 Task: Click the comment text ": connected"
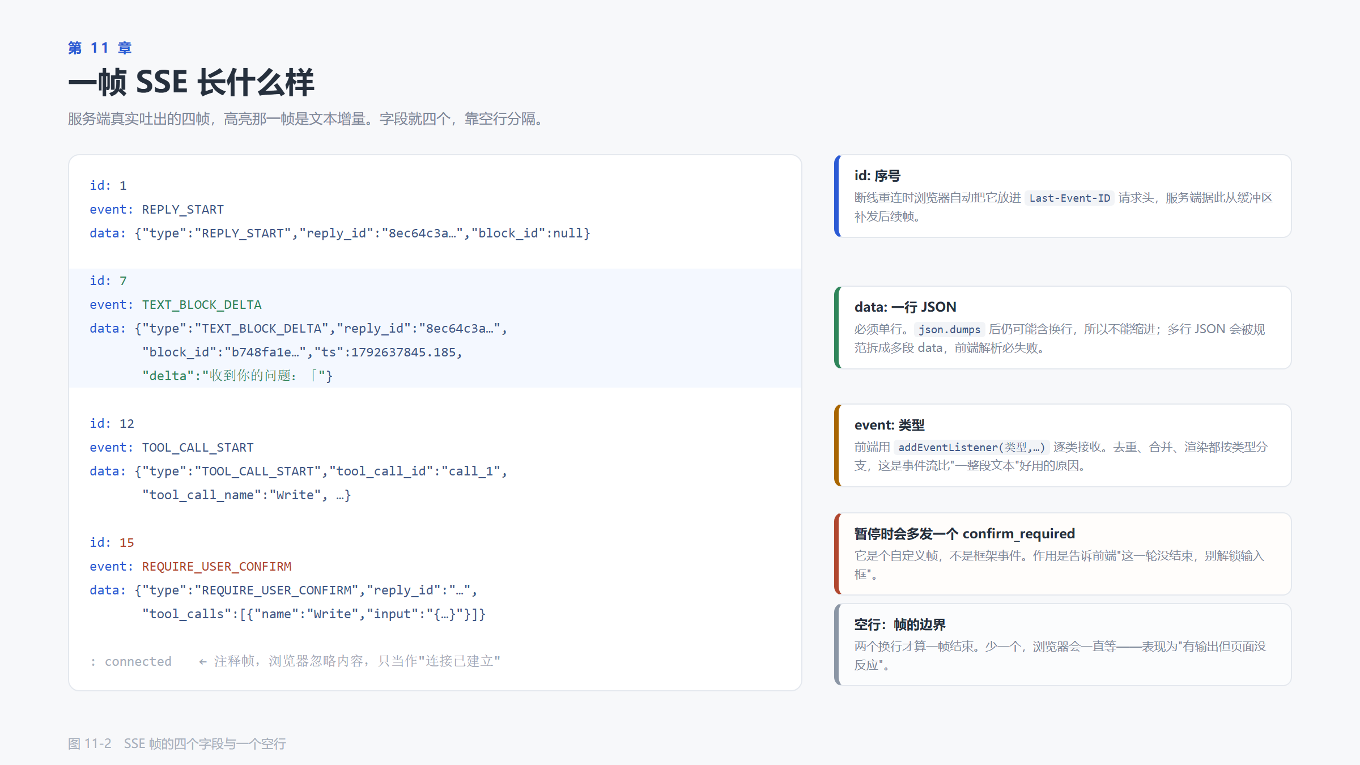(x=131, y=661)
